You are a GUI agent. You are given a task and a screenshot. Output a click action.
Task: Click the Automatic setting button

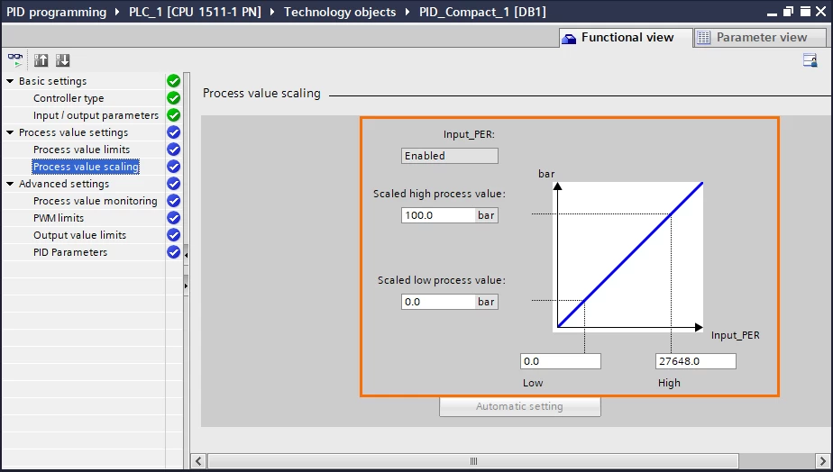coord(520,407)
